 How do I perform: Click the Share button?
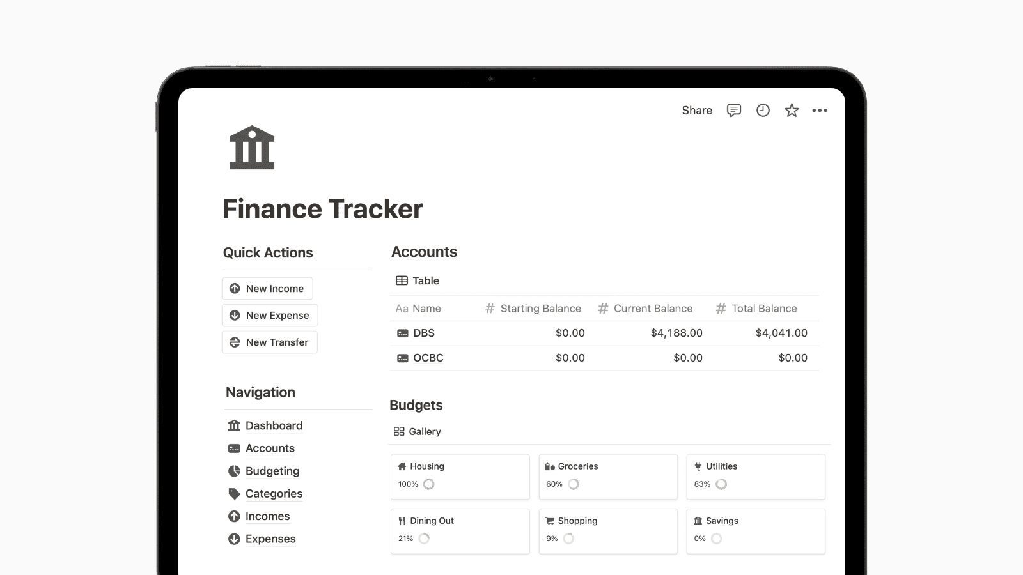tap(696, 110)
